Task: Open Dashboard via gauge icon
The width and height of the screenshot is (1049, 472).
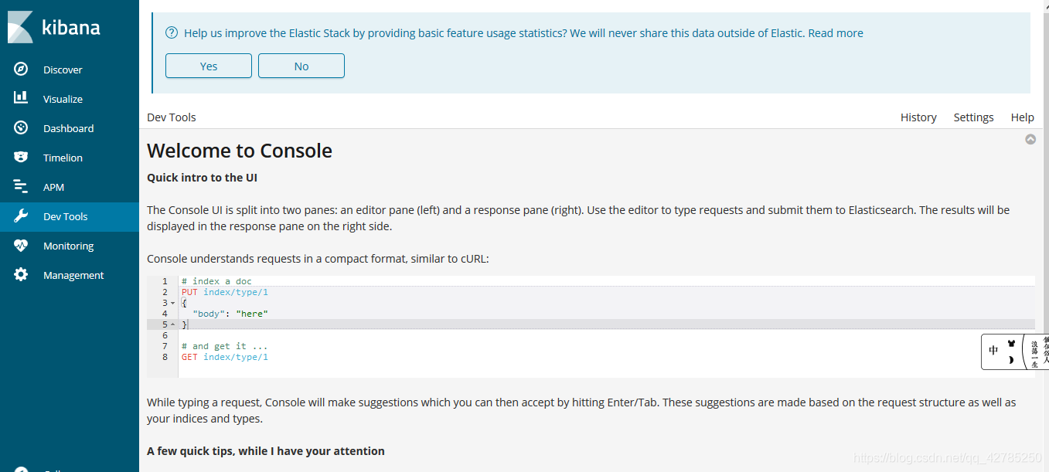Action: click(21, 128)
